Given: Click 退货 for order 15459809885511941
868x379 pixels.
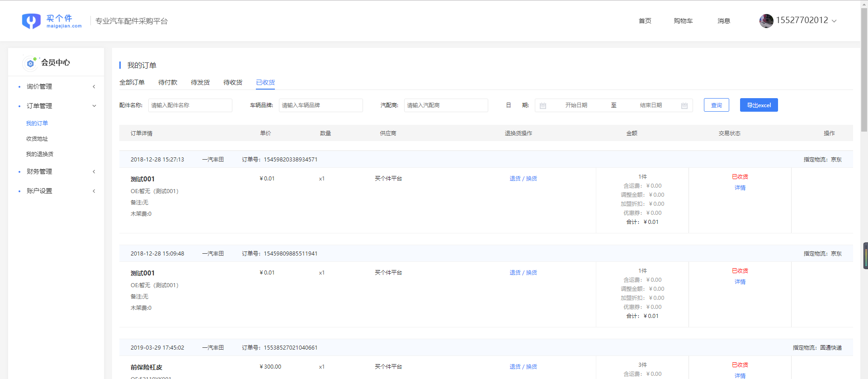Looking at the screenshot, I should coord(515,273).
